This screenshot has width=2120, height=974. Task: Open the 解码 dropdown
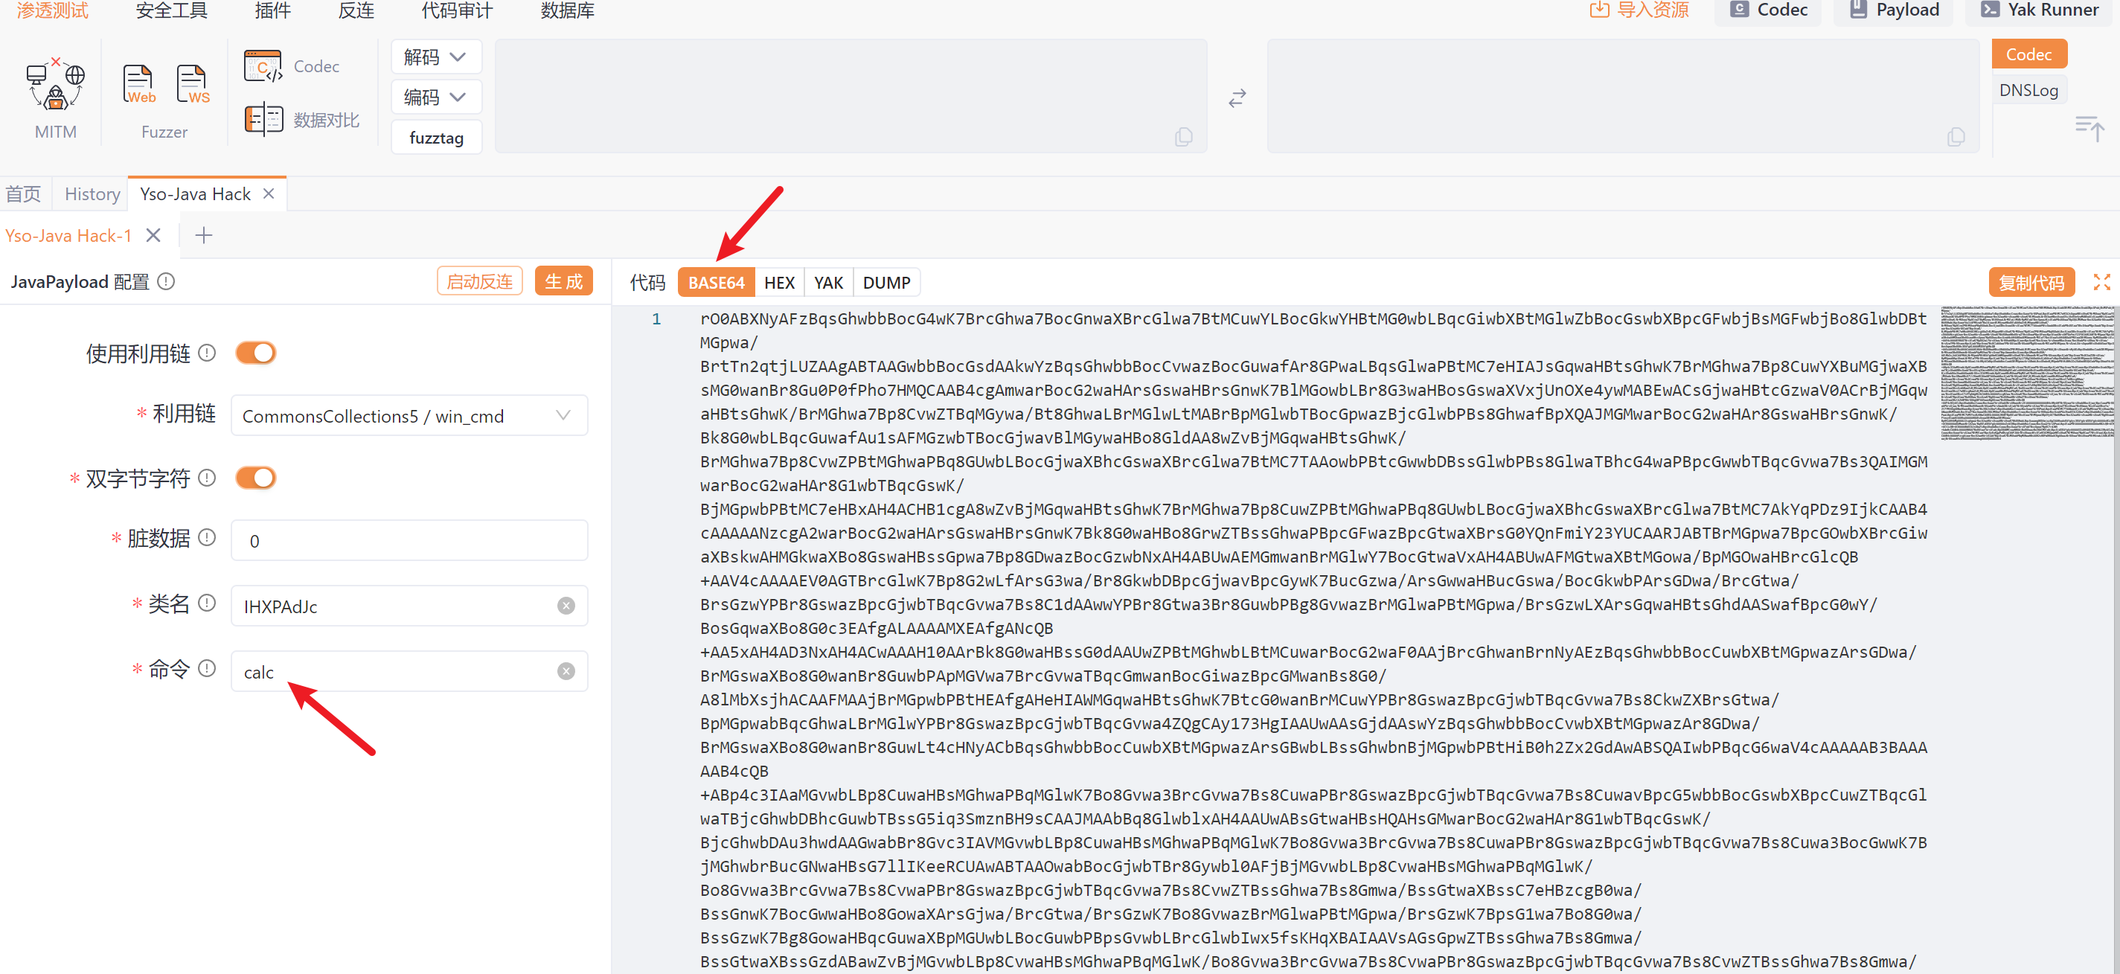[x=435, y=57]
